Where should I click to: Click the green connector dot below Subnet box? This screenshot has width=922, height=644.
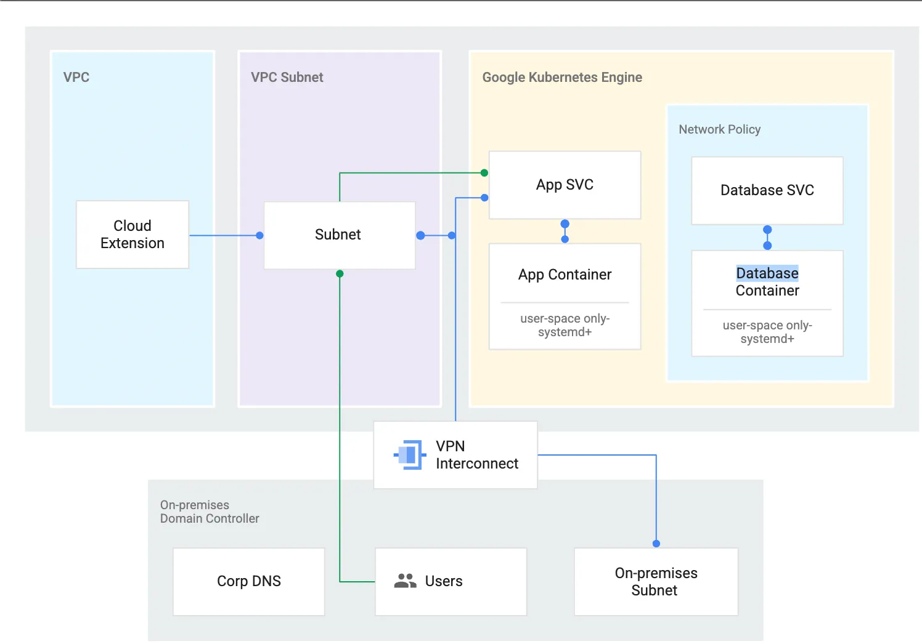(340, 274)
